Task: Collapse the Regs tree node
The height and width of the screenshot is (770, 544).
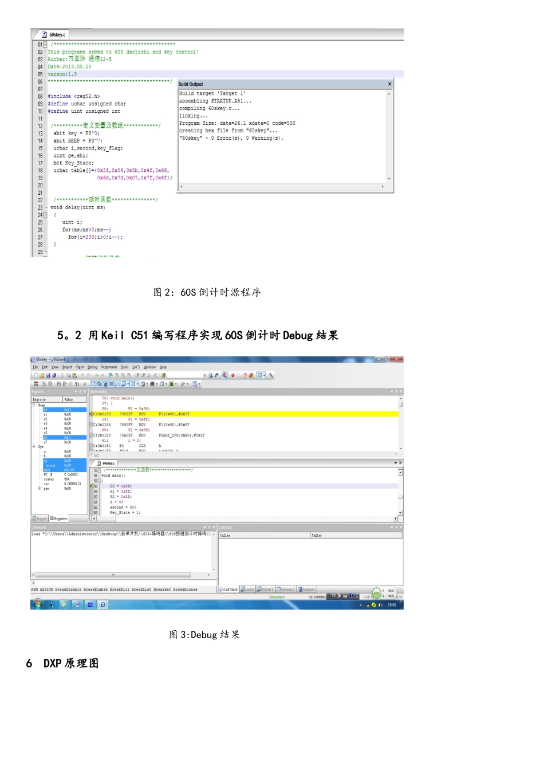Action: point(34,405)
